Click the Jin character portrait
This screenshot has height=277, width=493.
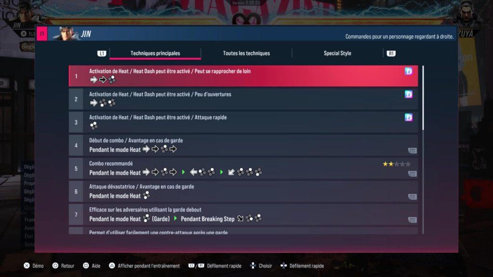tap(65, 34)
